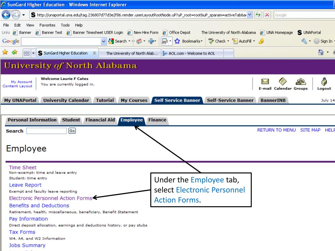The height and width of the screenshot is (251, 335).
Task: Open the UNAPortal favorite link
Action: 309,32
